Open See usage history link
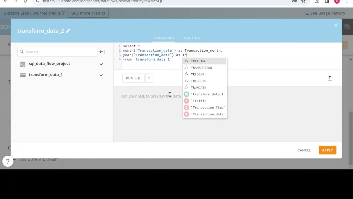 (325, 13)
